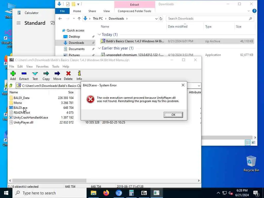The width and height of the screenshot is (264, 198).
Task: Open the Info icon in 7-Zip toolbar
Action: (79, 76)
